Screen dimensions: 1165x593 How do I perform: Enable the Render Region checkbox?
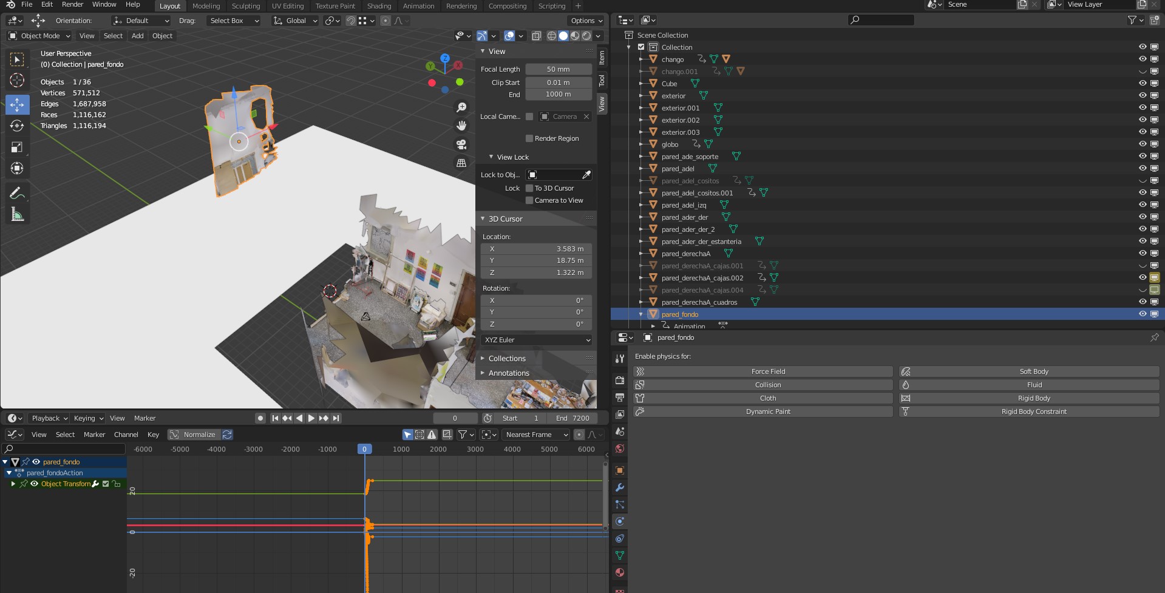click(529, 138)
